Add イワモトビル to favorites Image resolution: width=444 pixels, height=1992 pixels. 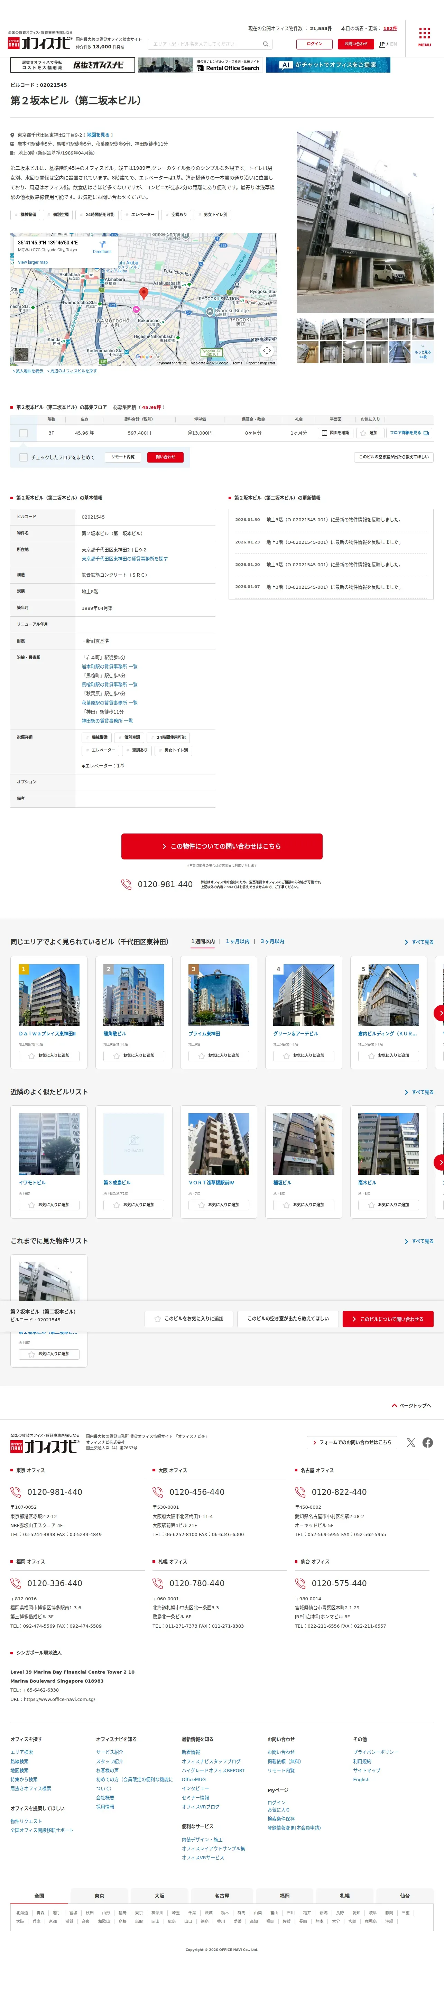coord(49,1205)
